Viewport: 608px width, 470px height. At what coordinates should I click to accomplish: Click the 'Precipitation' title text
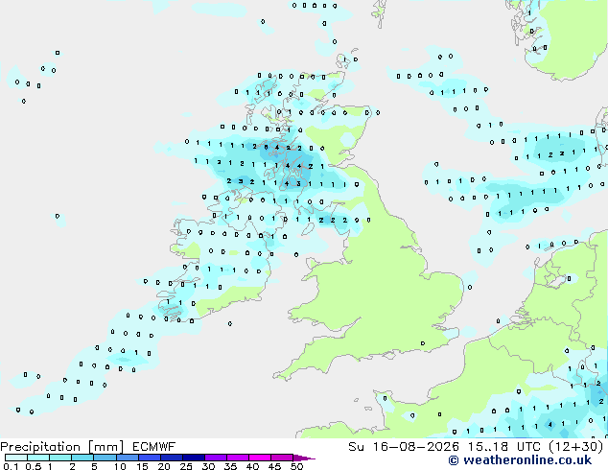(x=40, y=447)
